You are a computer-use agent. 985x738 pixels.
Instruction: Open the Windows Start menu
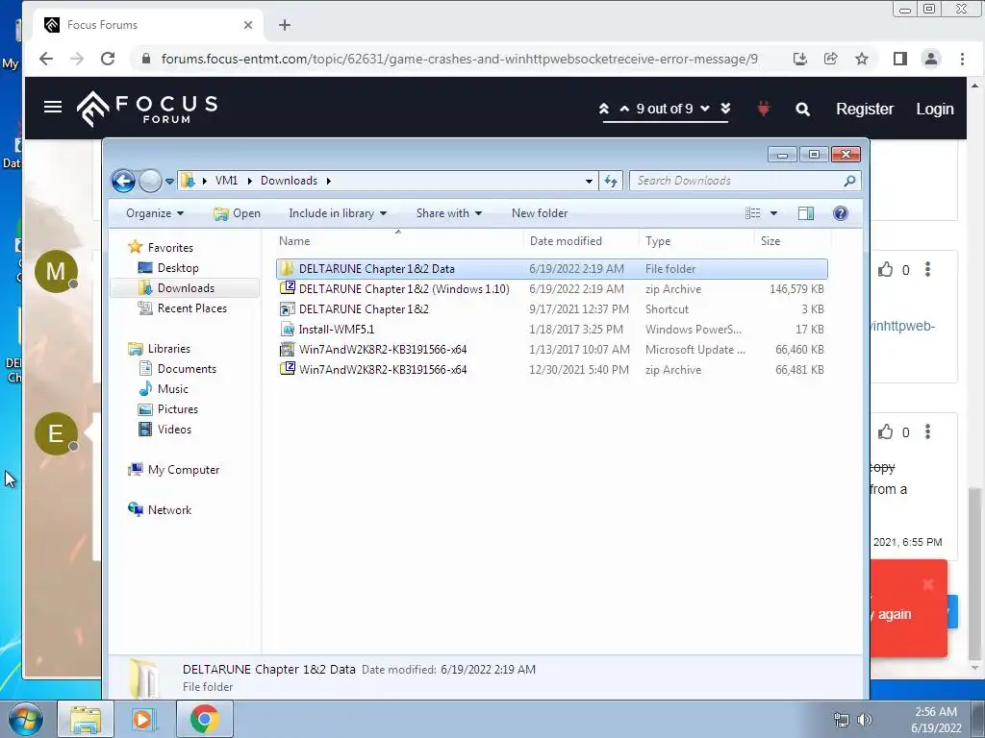[x=24, y=719]
